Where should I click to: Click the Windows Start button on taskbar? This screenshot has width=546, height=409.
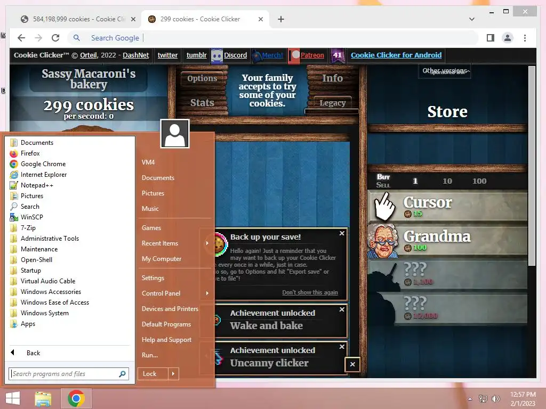click(13, 398)
